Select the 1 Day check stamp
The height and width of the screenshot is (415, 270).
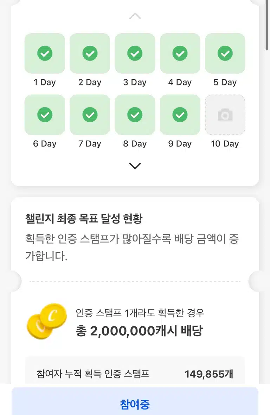point(45,53)
